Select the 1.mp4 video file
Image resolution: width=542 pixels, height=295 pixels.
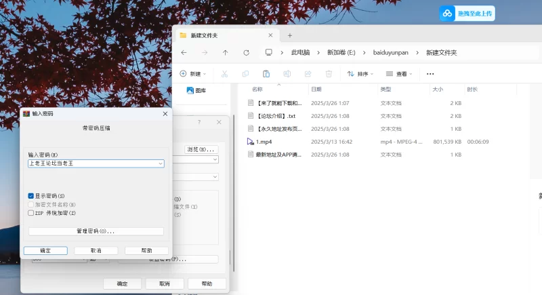[x=264, y=142]
